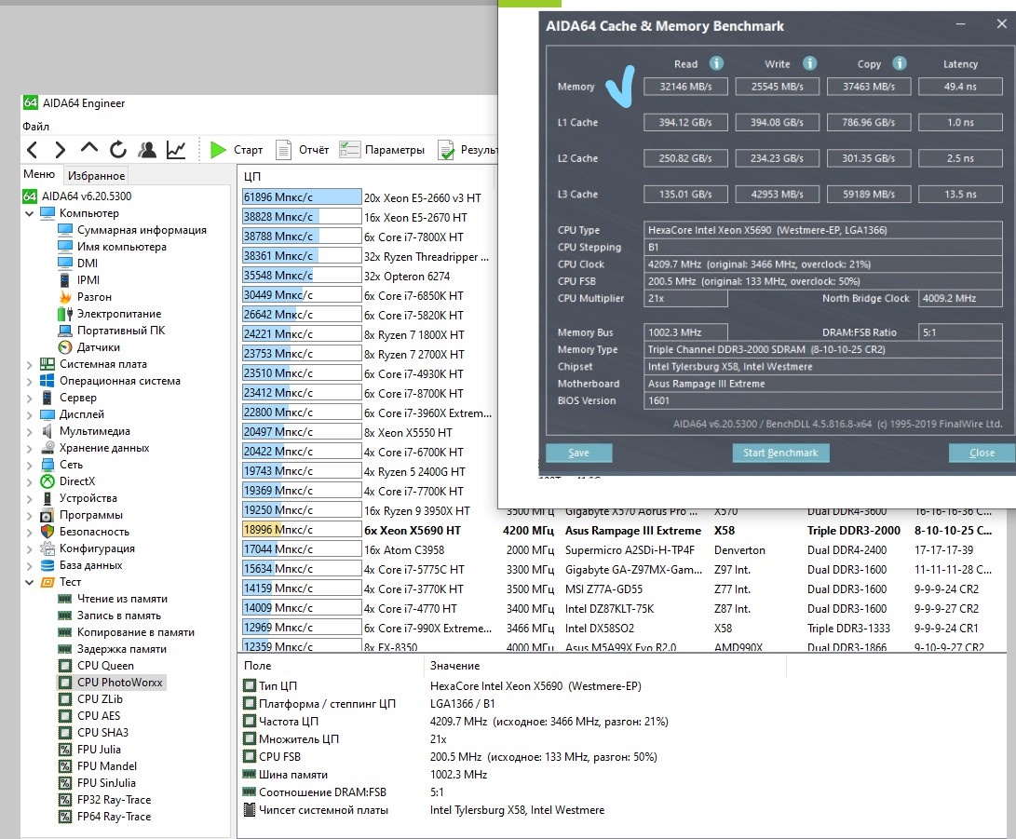Open the graph chart toolbar icon

pos(176,150)
